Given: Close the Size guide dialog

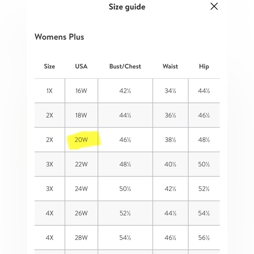Looking at the screenshot, I should point(214,7).
